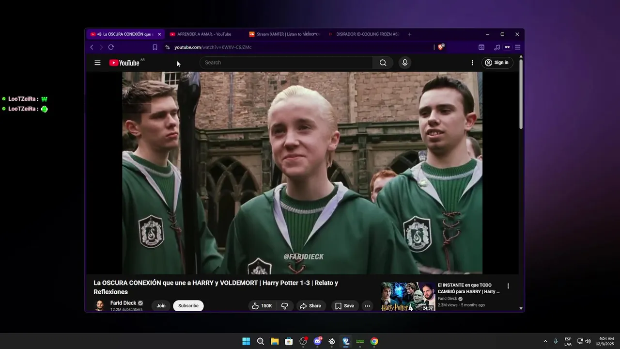Open Windows taskbar Search
This screenshot has width=620, height=349.
pos(261,341)
